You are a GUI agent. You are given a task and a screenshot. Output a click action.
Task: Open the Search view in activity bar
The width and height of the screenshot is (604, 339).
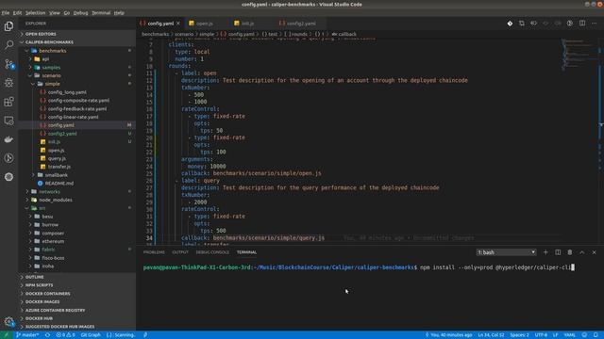[8, 45]
